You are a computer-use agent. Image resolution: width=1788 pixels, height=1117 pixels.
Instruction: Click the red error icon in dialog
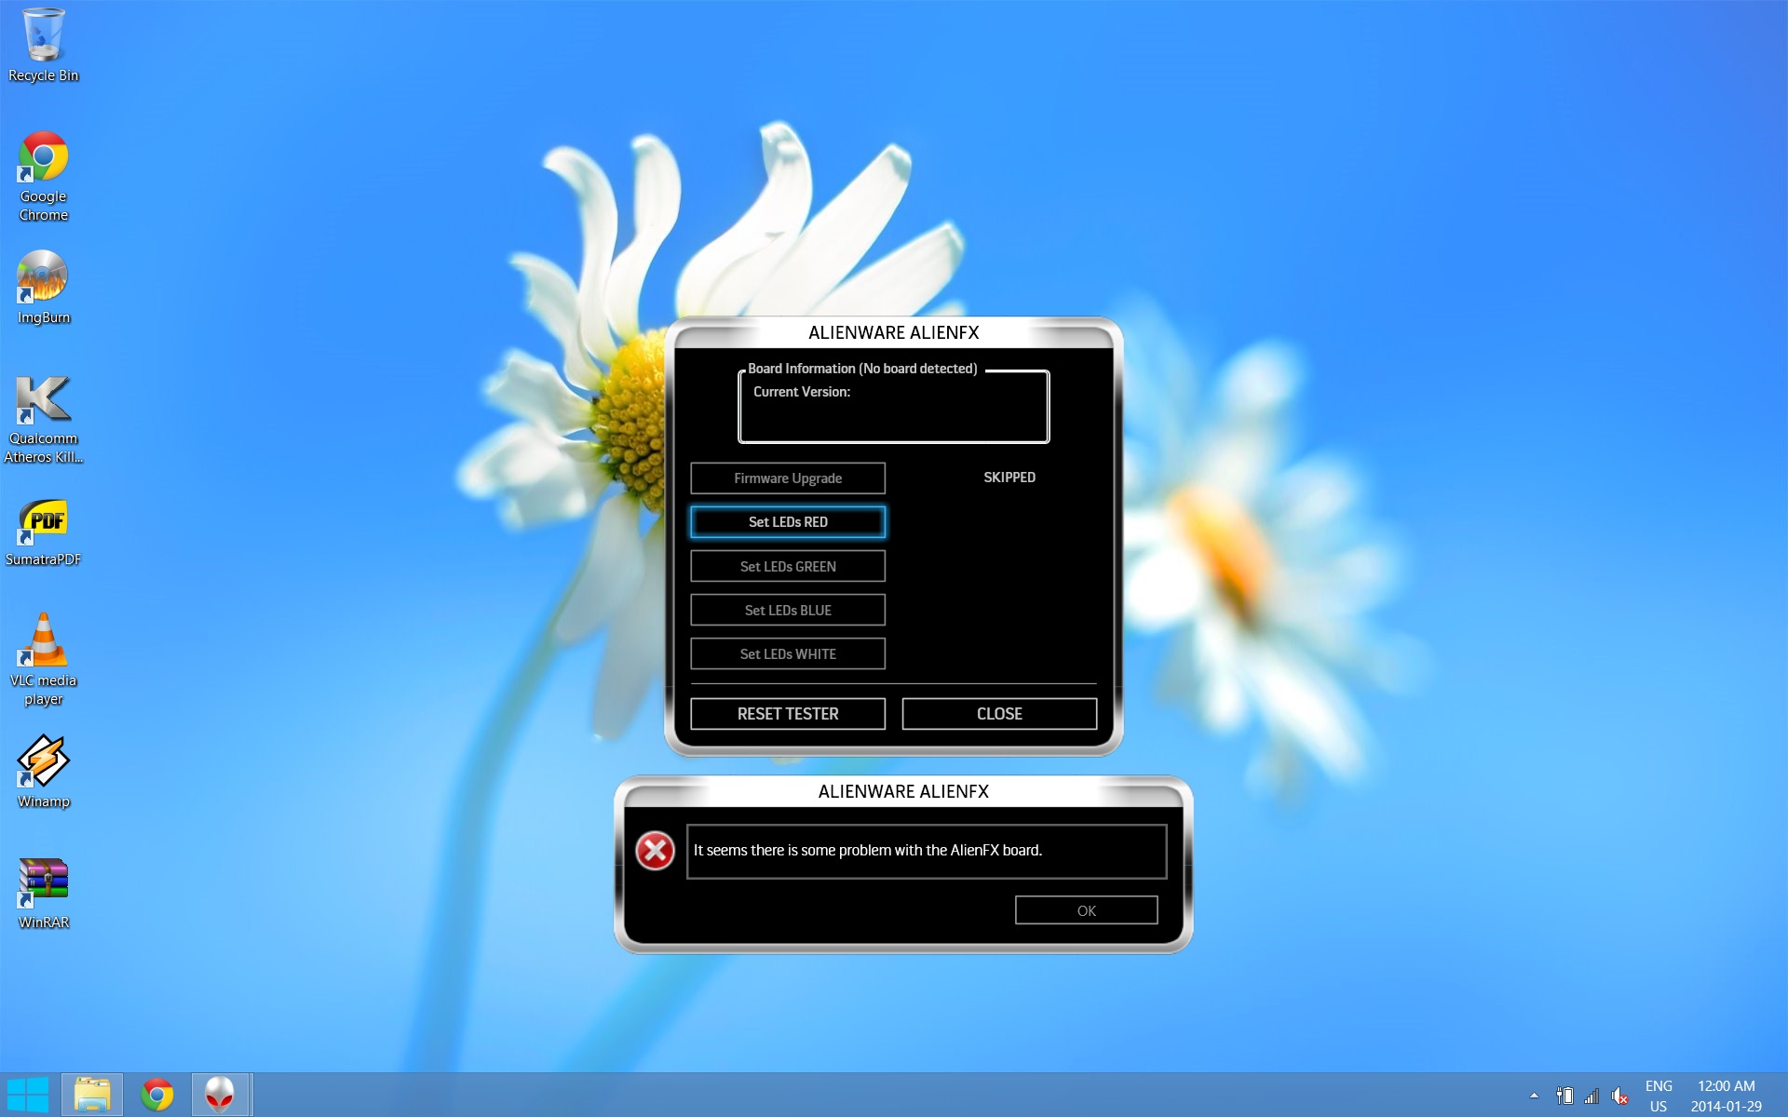pos(655,851)
